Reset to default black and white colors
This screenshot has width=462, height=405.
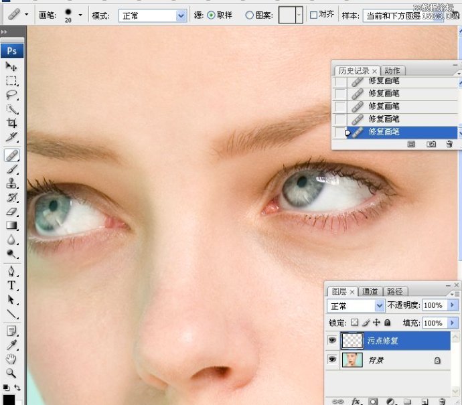(x=6, y=388)
